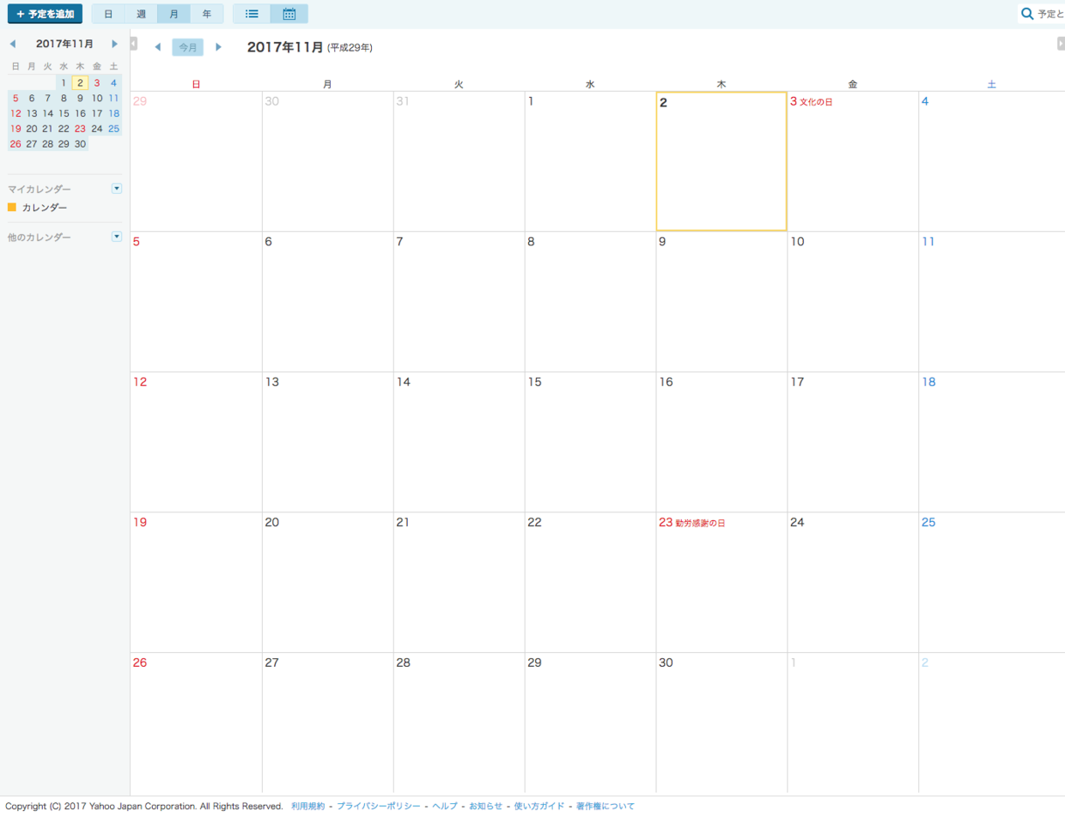This screenshot has width=1065, height=817.
Task: Switch to 年 year view tab
Action: click(x=206, y=14)
